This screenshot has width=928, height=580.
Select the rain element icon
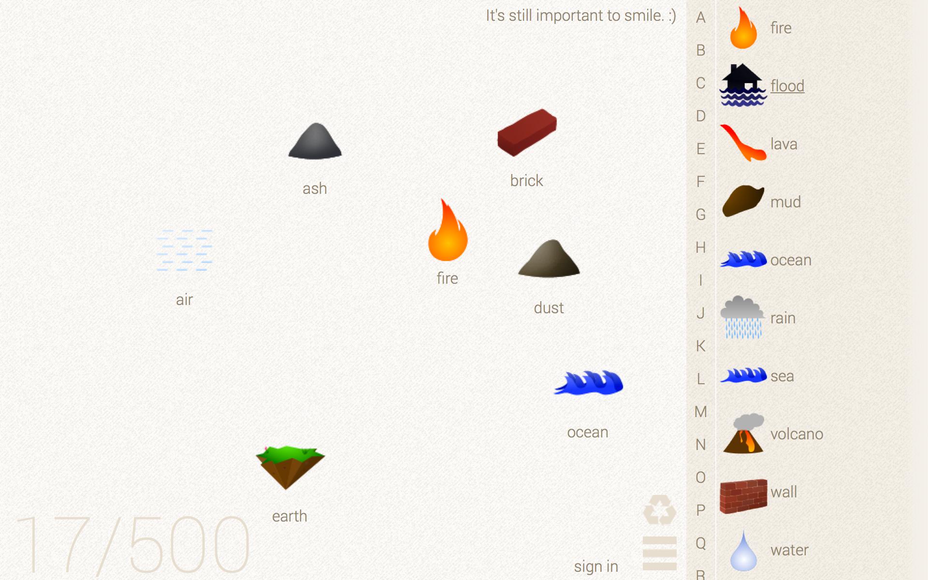pos(743,318)
